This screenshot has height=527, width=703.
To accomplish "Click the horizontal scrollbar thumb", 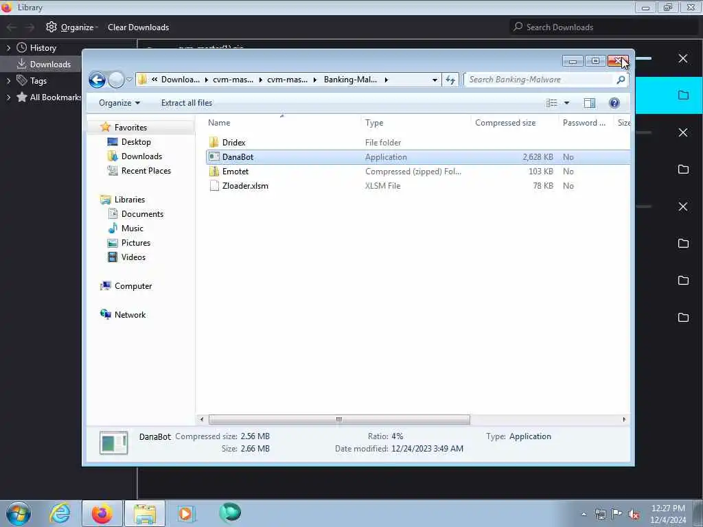I will coord(339,419).
